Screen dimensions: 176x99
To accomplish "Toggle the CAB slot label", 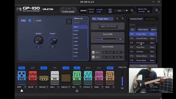I will point(66,68).
